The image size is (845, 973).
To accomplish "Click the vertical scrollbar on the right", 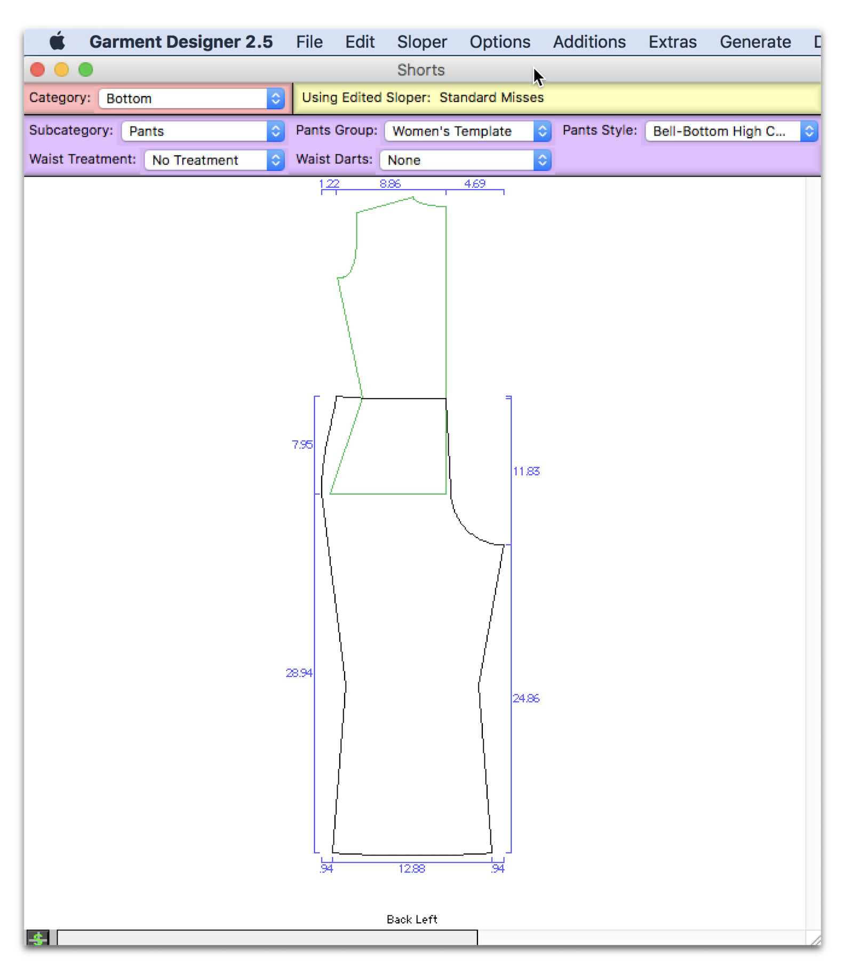I will click(813, 552).
